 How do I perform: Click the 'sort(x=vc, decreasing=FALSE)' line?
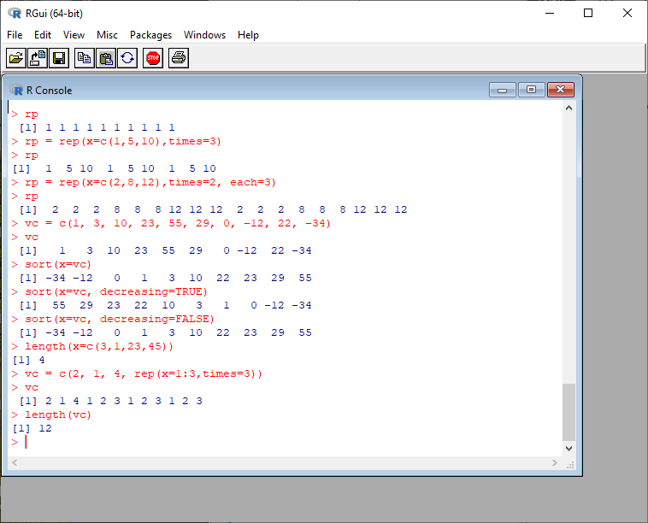click(x=120, y=319)
